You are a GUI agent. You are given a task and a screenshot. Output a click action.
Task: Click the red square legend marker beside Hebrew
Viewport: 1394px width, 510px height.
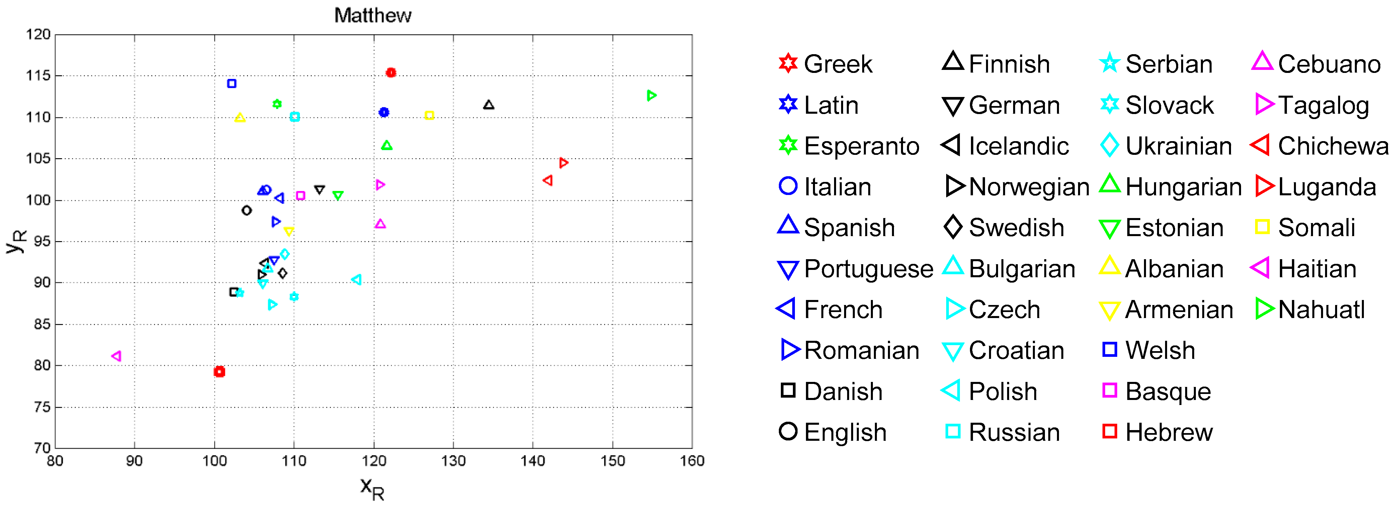[1110, 431]
